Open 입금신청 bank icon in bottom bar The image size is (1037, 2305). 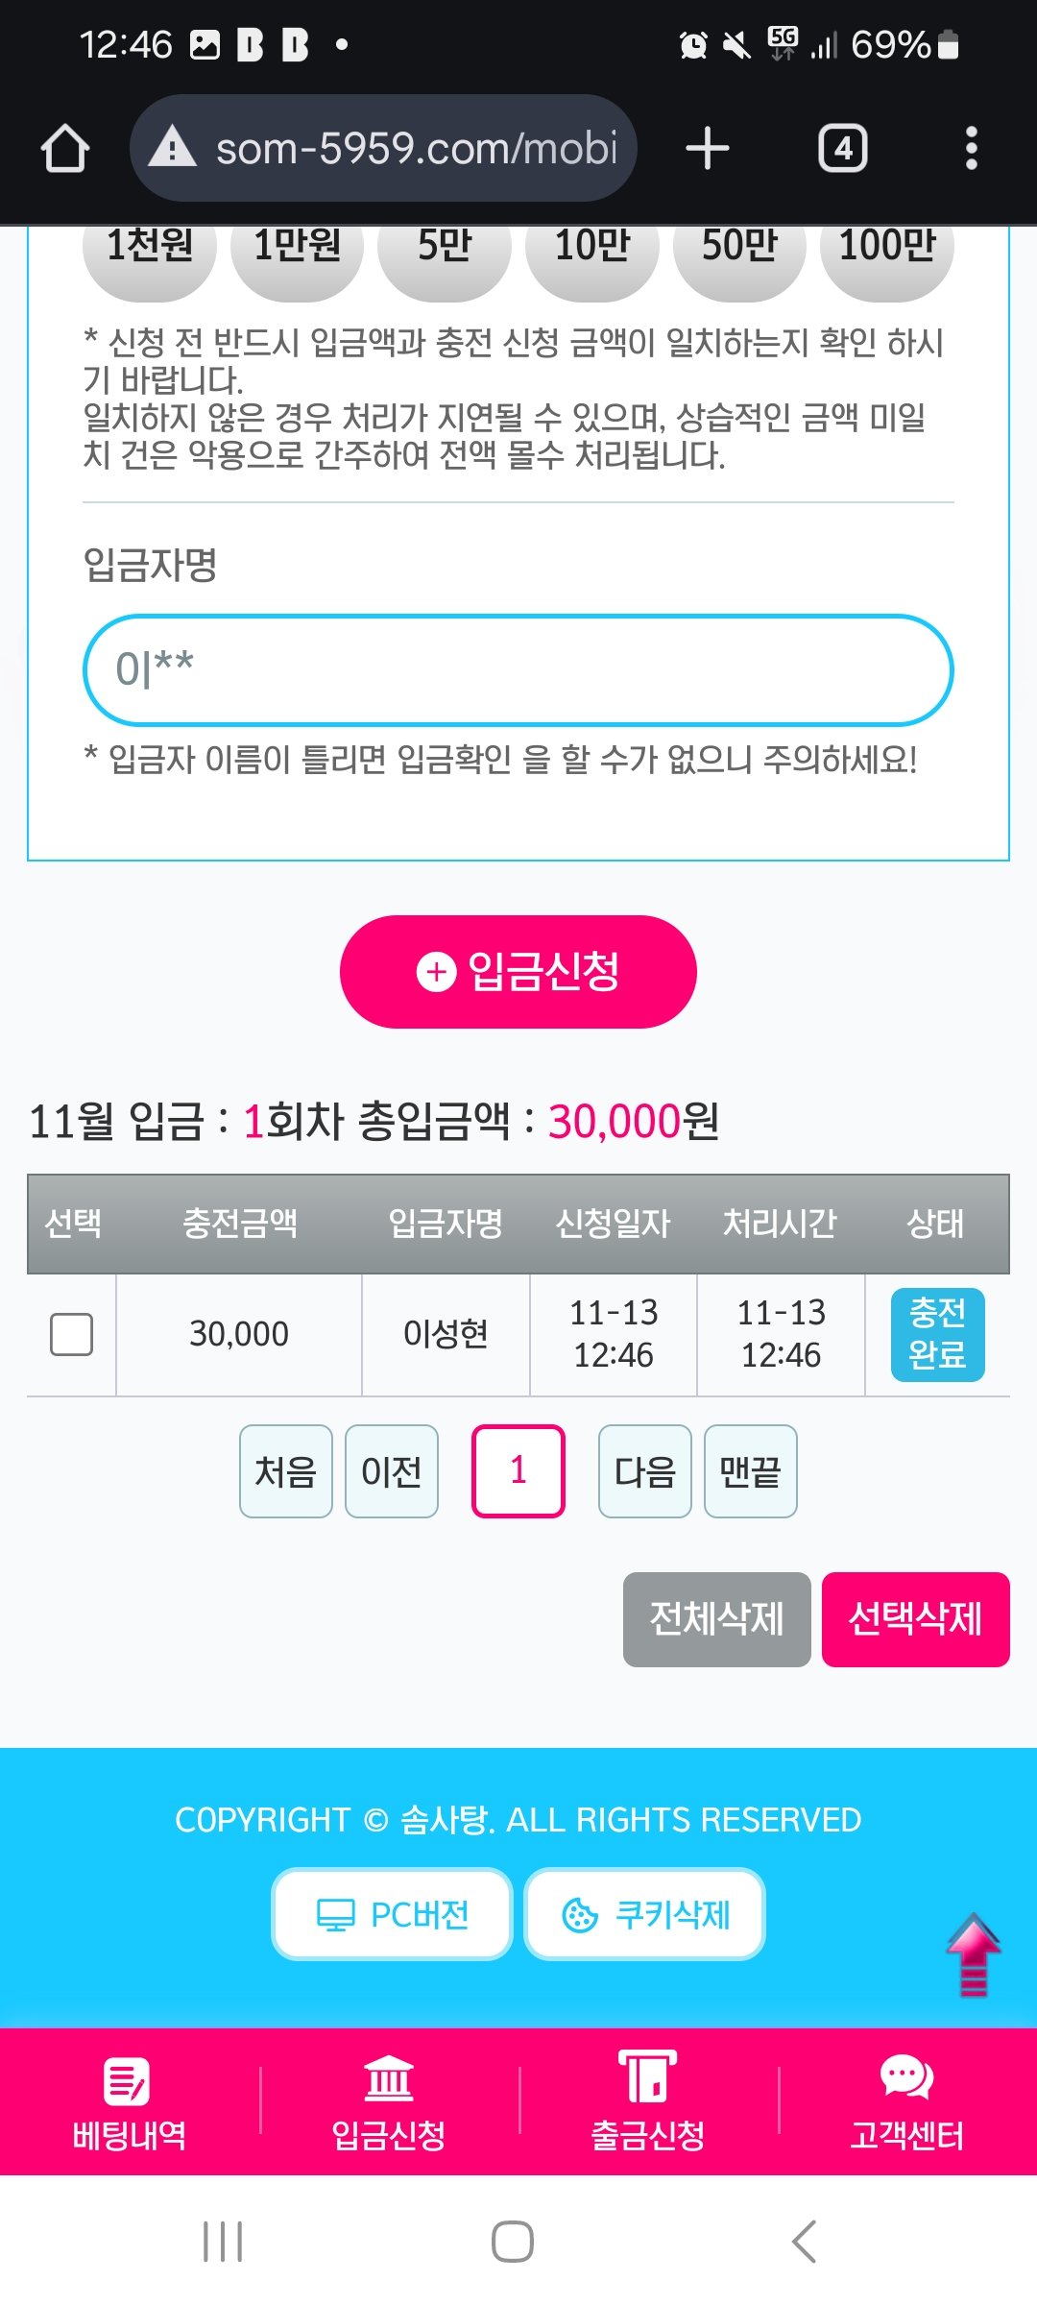[389, 2101]
